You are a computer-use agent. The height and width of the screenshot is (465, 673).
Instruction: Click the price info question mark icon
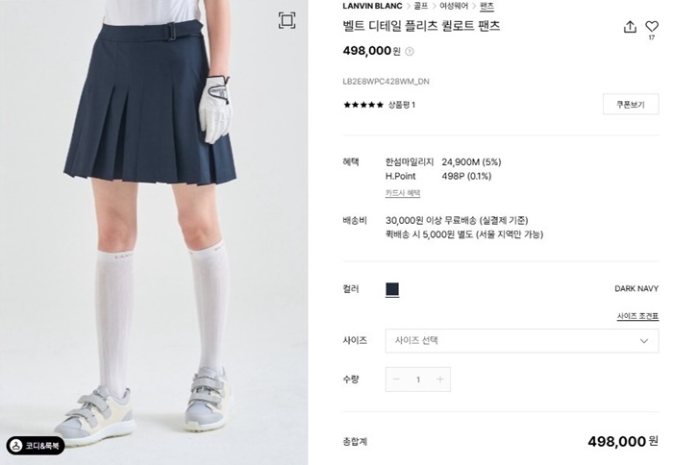click(x=410, y=52)
